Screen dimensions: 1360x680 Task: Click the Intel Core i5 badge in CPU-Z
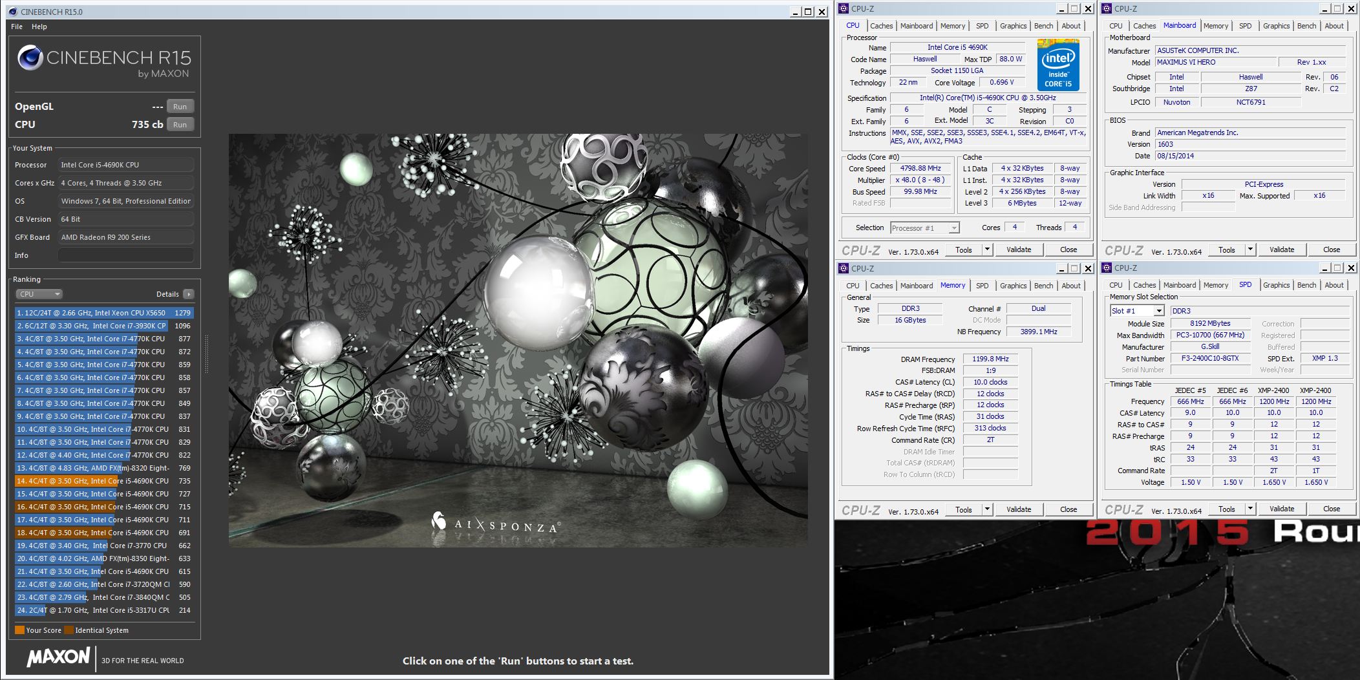pos(1058,65)
